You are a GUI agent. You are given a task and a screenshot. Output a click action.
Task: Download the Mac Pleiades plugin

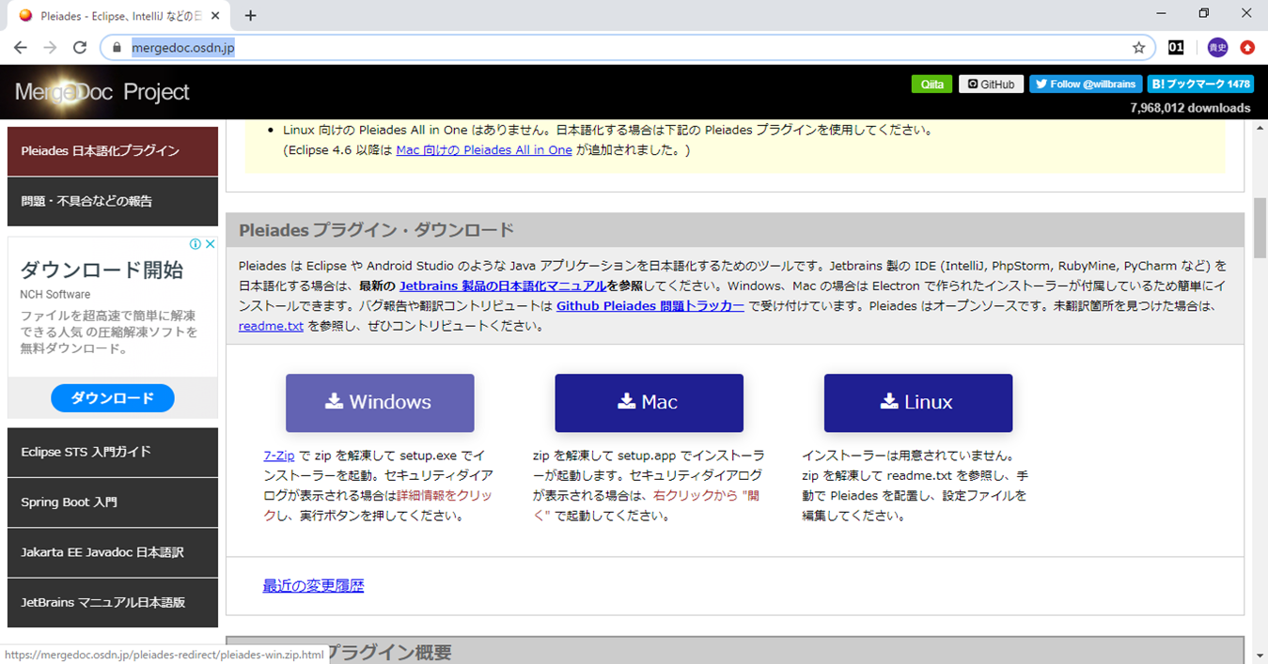pyautogui.click(x=649, y=403)
